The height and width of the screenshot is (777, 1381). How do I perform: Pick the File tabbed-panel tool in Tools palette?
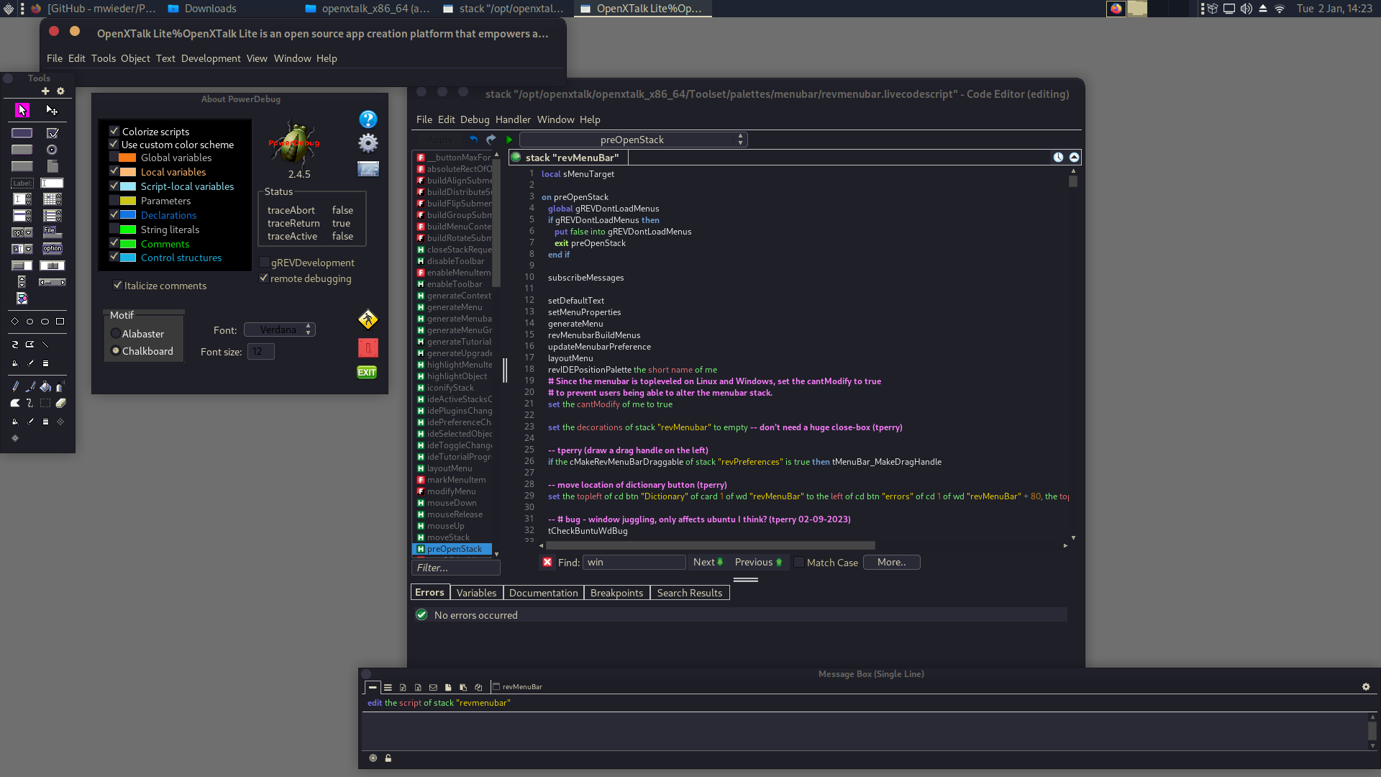coord(52,232)
